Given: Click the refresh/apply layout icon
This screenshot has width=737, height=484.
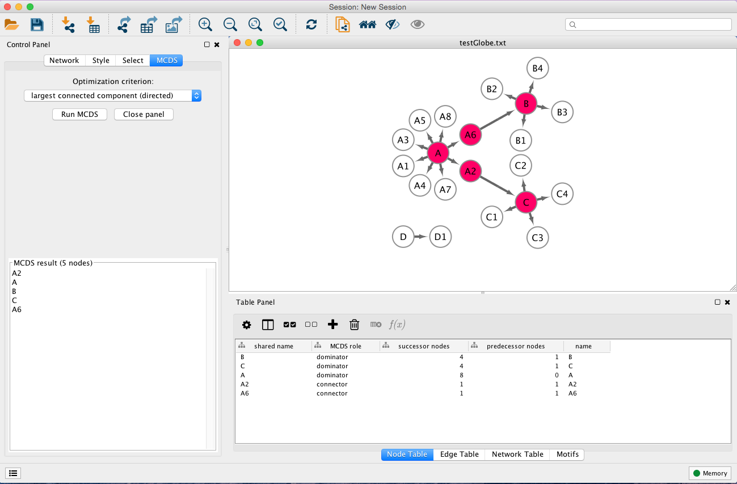Looking at the screenshot, I should pyautogui.click(x=311, y=24).
